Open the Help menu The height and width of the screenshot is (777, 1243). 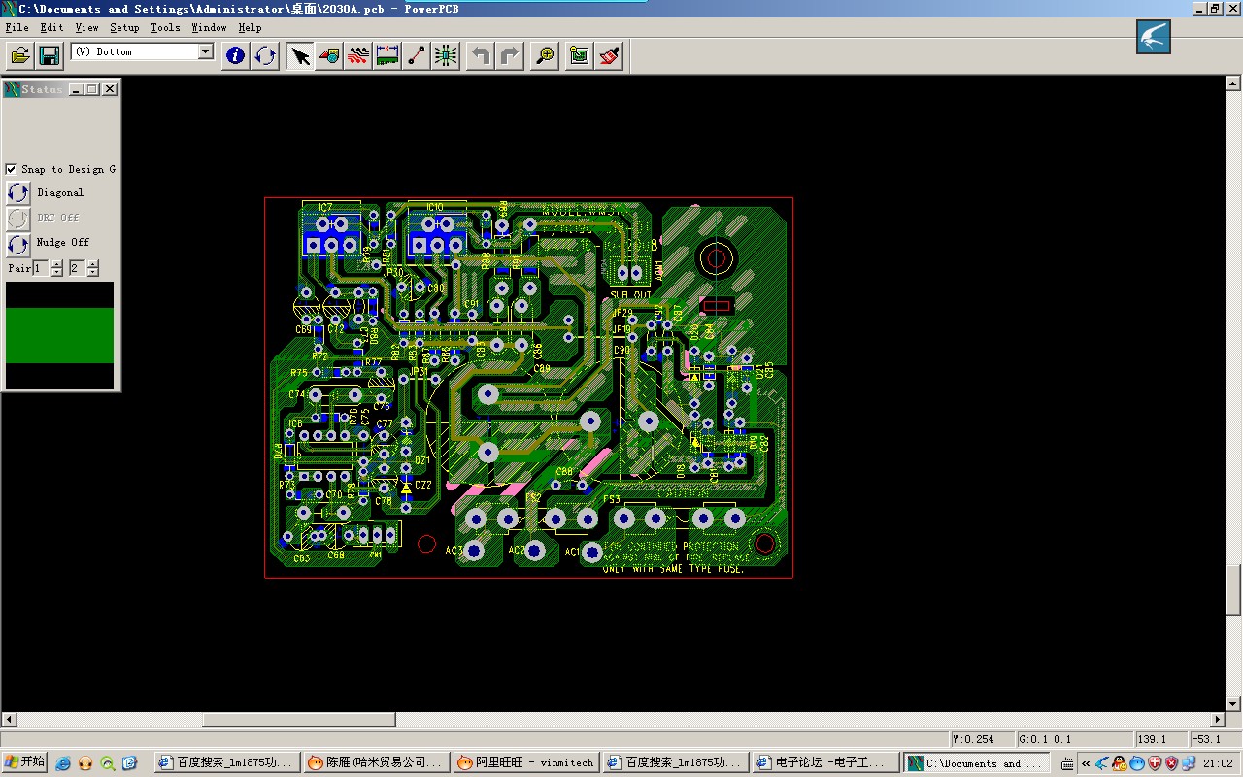pyautogui.click(x=250, y=27)
